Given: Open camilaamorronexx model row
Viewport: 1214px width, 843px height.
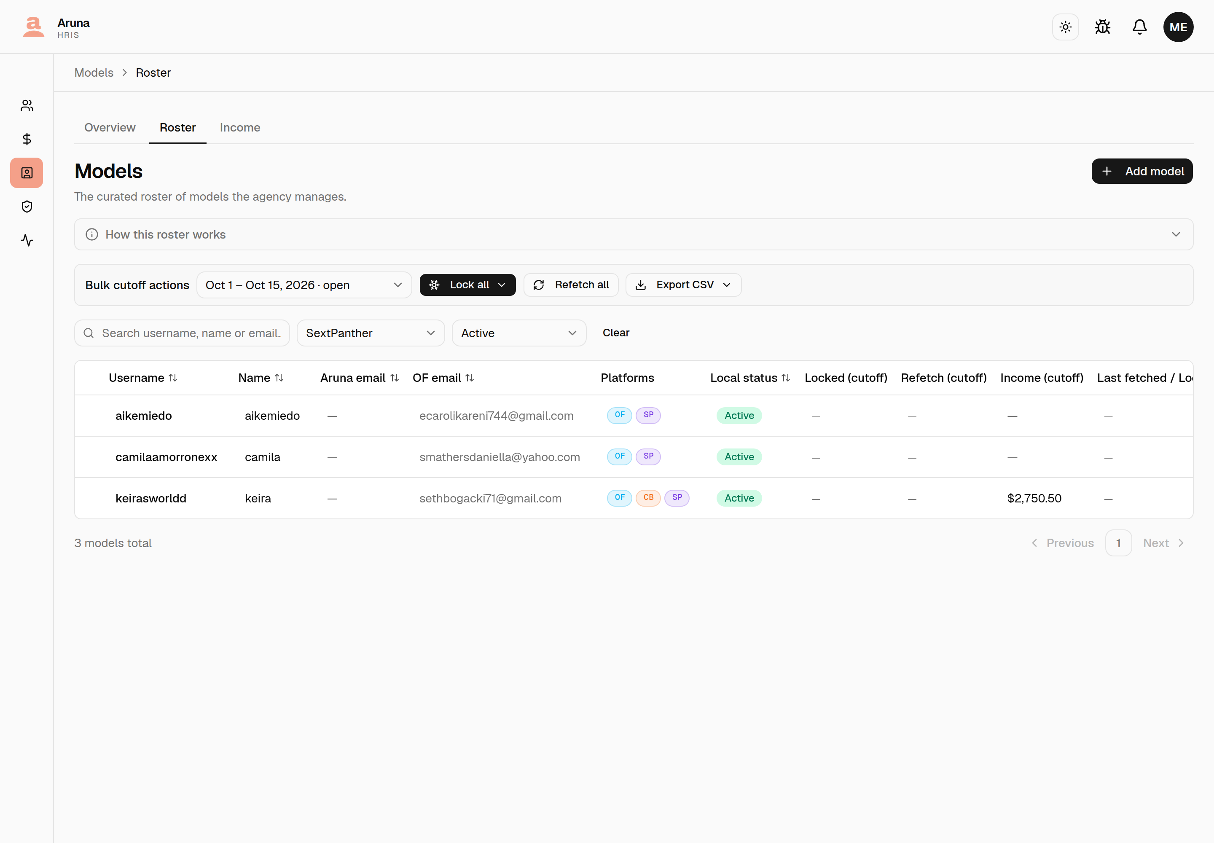Looking at the screenshot, I should pyautogui.click(x=634, y=457).
